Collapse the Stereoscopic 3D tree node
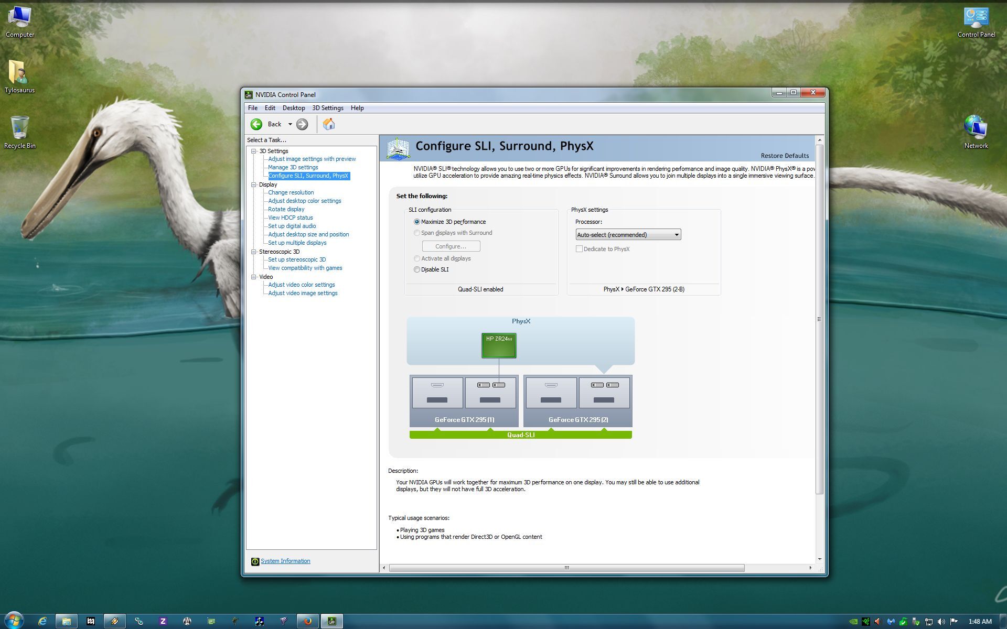This screenshot has height=629, width=1007. click(254, 252)
